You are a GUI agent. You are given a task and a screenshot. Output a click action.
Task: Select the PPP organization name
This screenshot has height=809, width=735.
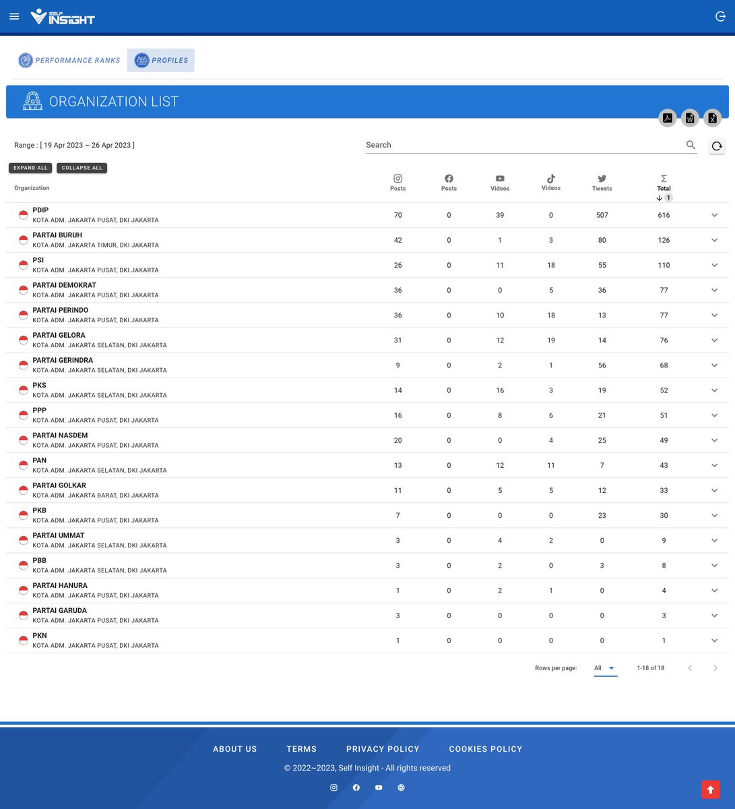tap(39, 410)
